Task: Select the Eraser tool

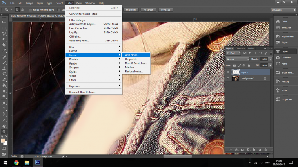Action: [4, 80]
